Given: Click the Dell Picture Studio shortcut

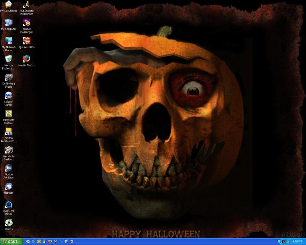Looking at the screenshot, I should [8, 77].
